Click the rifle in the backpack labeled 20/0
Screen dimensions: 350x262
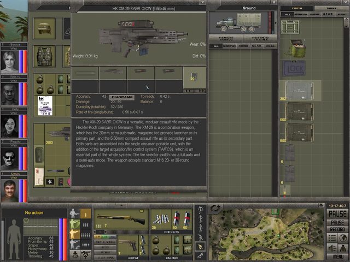59,134
